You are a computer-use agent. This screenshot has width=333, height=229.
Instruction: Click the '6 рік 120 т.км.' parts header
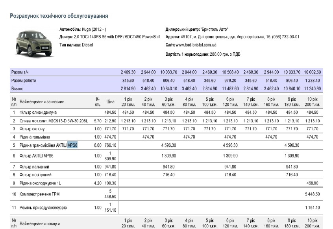click(230, 102)
